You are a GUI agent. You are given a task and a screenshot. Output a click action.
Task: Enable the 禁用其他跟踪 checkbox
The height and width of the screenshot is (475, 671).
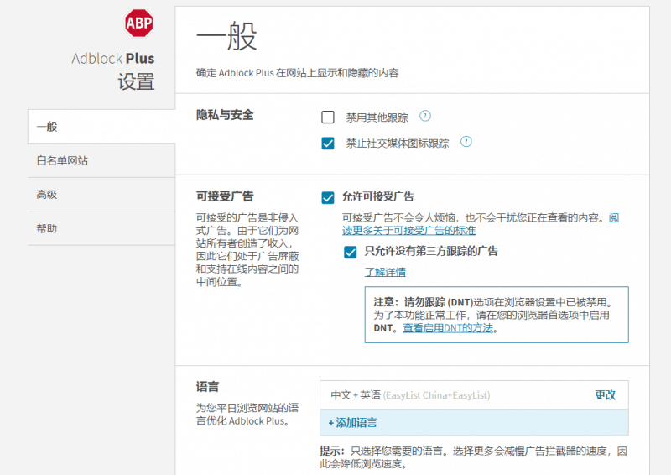328,117
